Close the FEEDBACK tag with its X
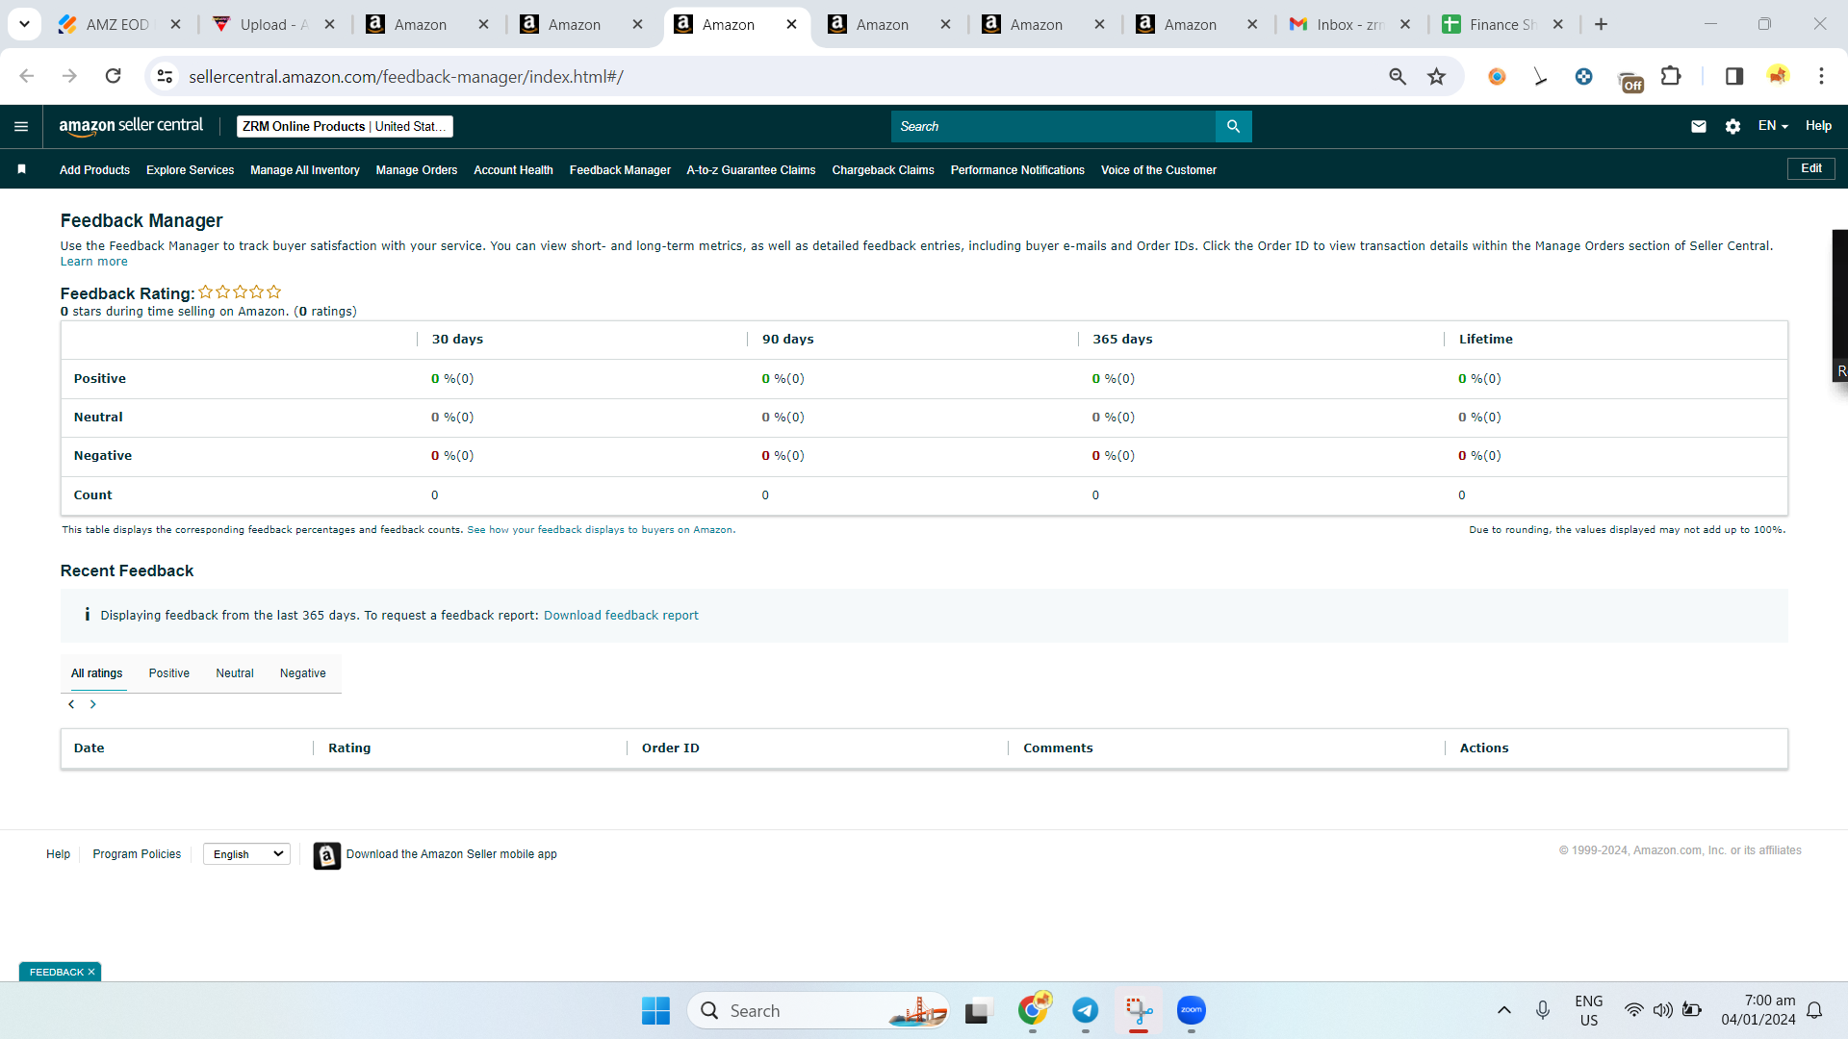 tap(91, 972)
